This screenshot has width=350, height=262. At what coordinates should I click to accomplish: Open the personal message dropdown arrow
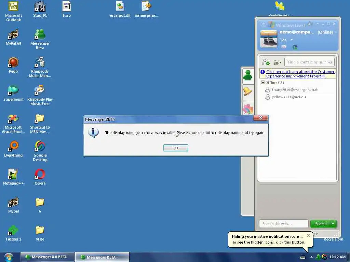(x=291, y=40)
